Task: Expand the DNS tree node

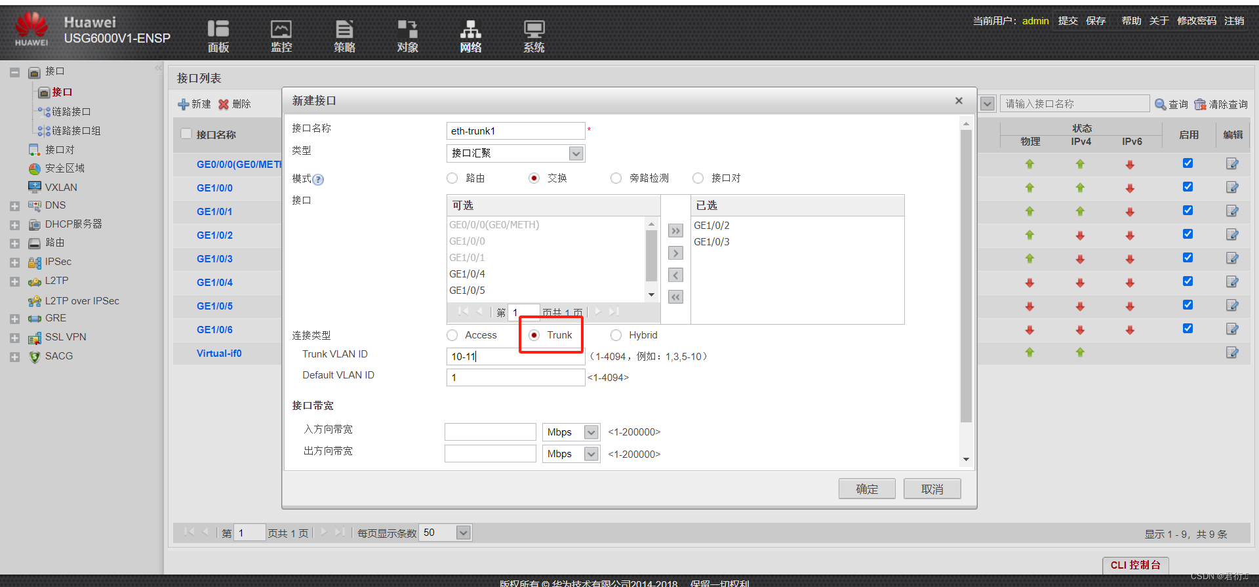Action: [14, 207]
